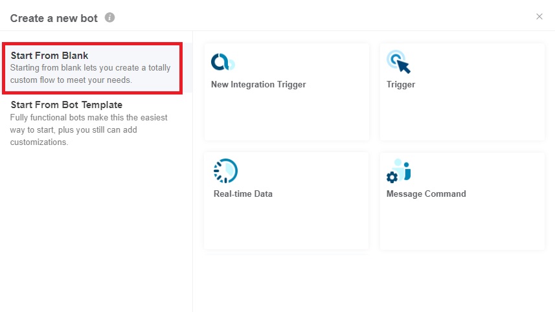Click blank area under Message Command label
Viewport: 555px width, 312px height.
462,225
